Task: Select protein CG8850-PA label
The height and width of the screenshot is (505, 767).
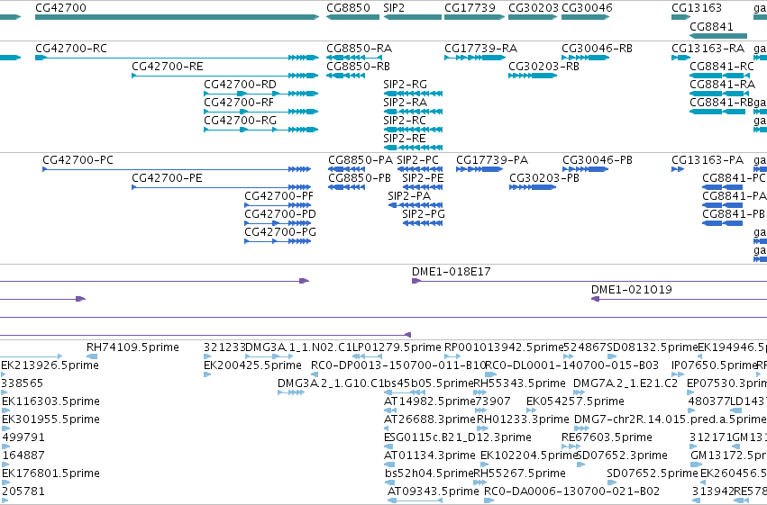Action: (x=361, y=160)
